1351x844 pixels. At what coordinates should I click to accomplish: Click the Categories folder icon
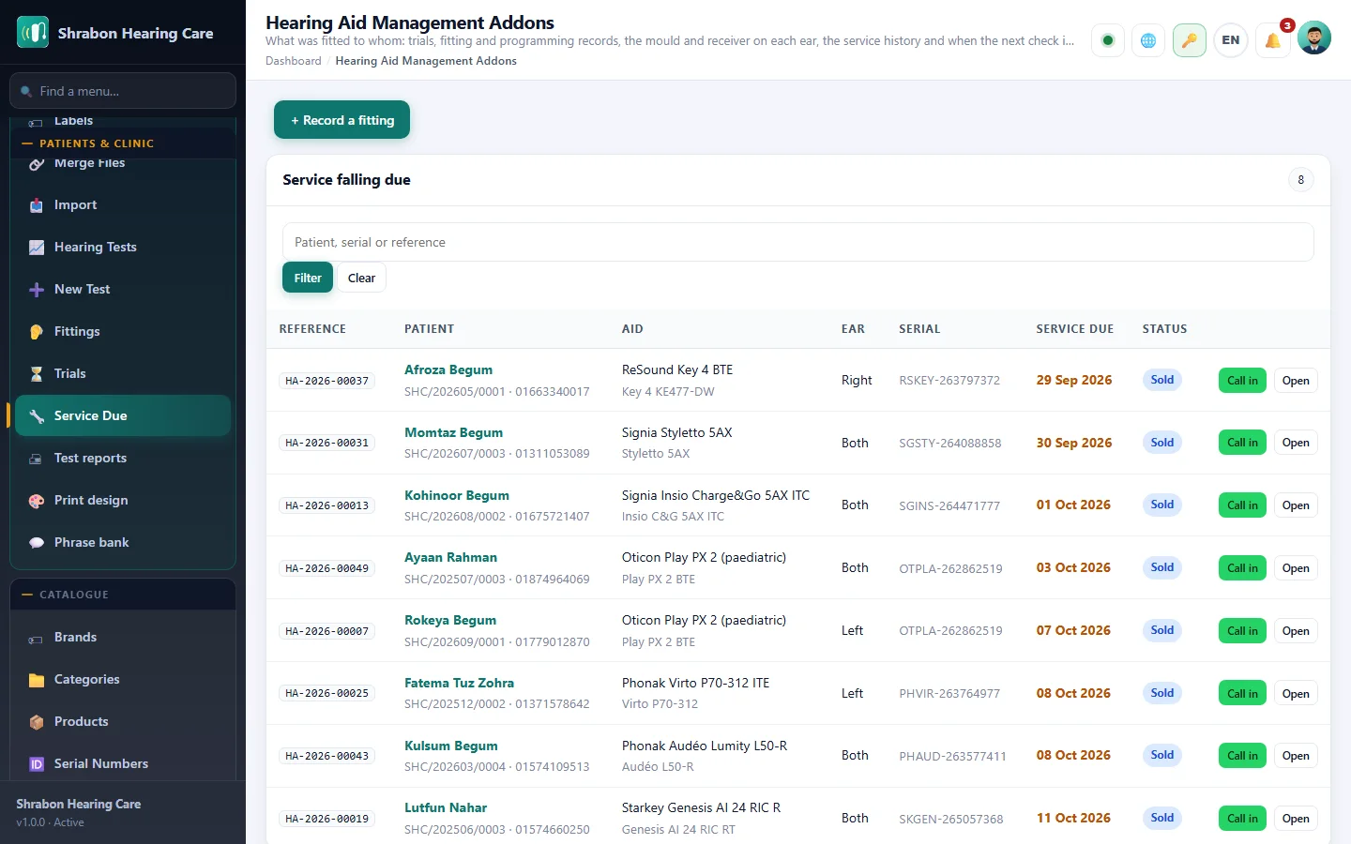(37, 680)
